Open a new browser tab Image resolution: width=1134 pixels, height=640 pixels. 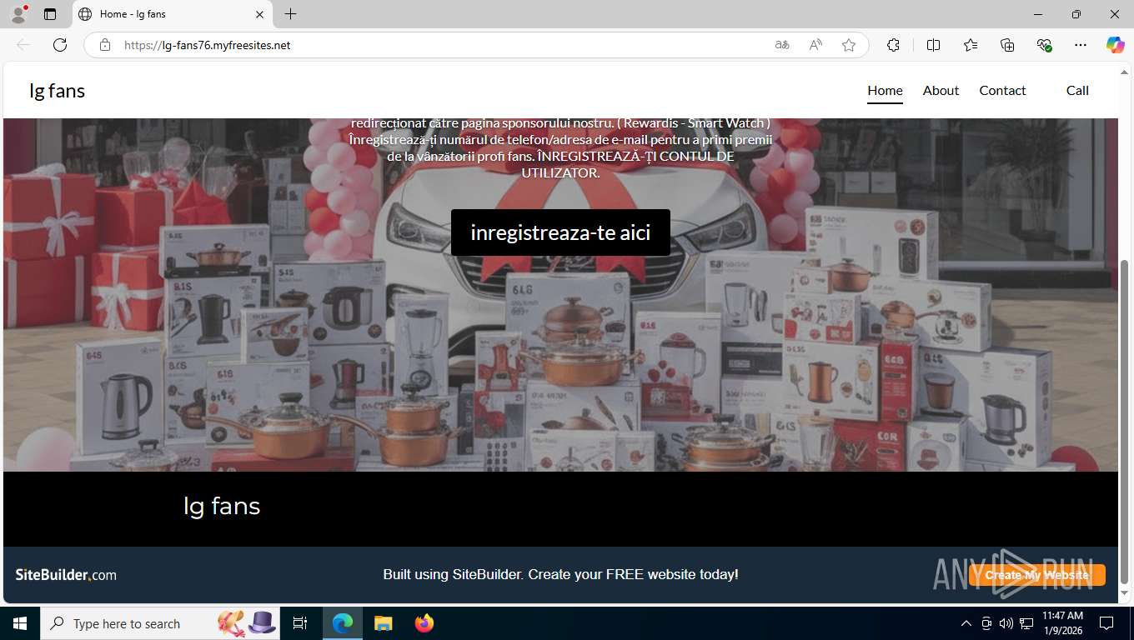[x=290, y=14]
